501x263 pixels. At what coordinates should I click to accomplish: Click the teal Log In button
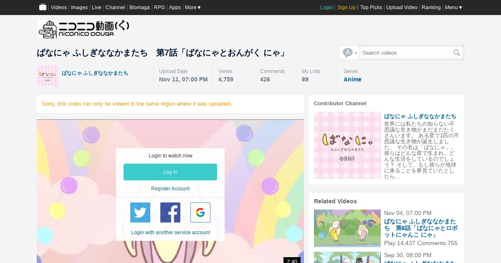click(x=170, y=172)
